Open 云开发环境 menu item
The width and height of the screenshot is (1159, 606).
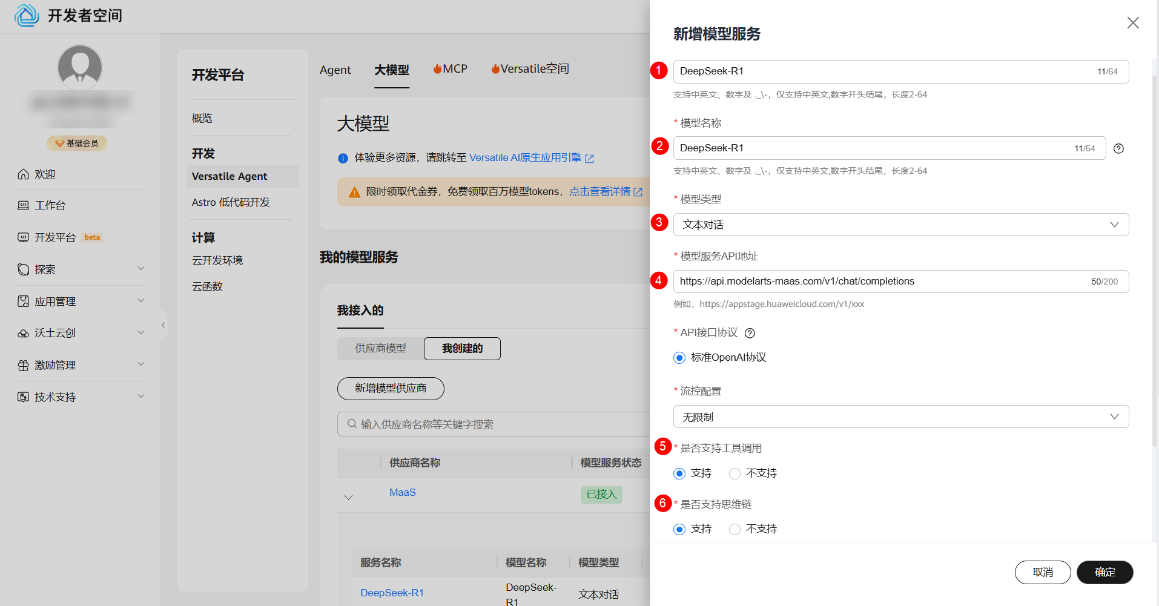coord(217,260)
